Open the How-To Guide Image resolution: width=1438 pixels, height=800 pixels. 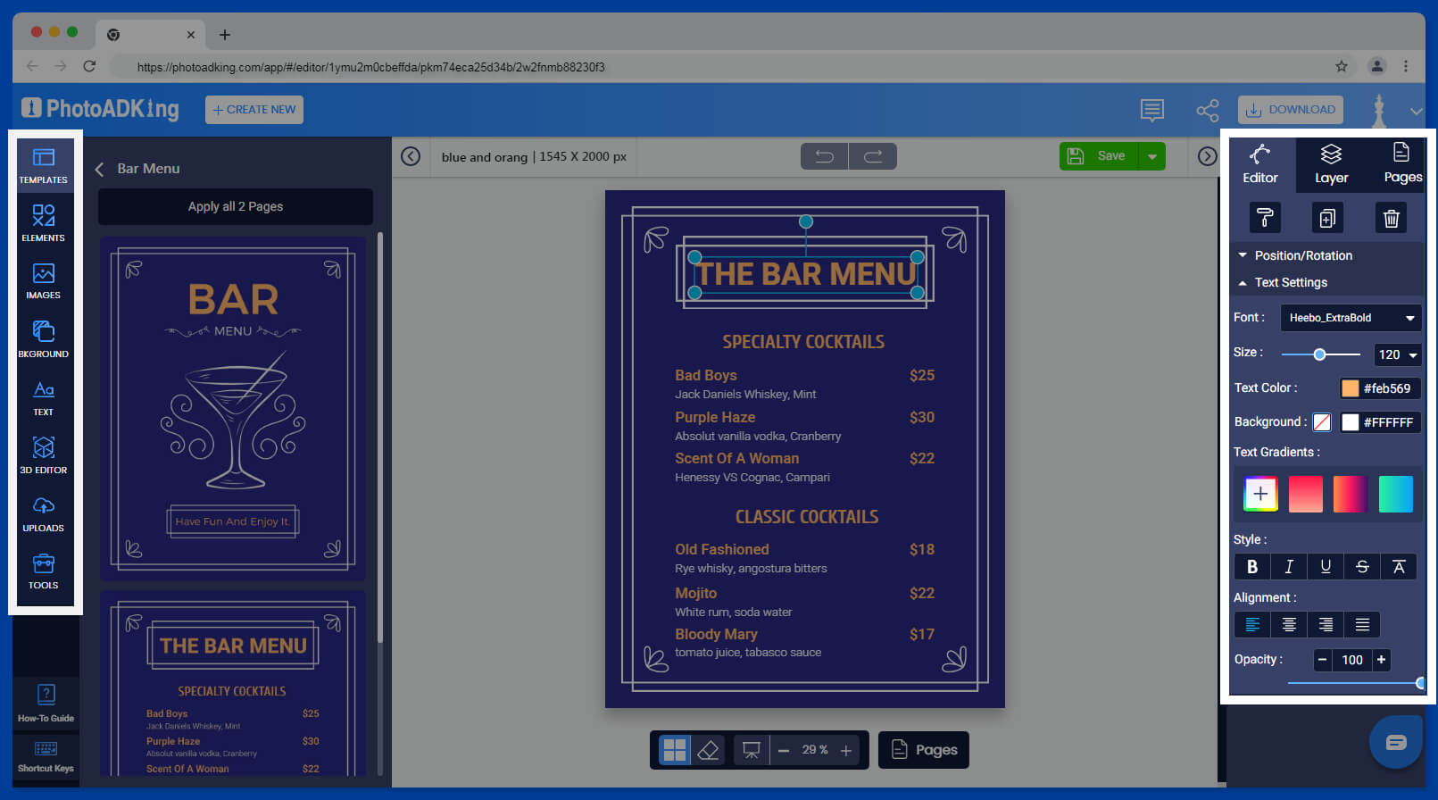tap(46, 704)
